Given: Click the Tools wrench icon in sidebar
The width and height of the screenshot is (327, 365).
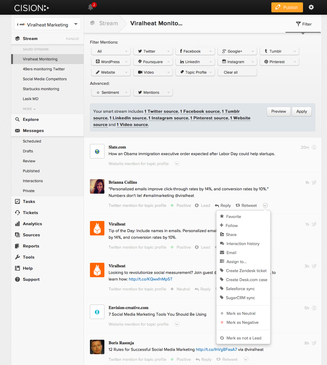Looking at the screenshot, I should tap(17, 257).
